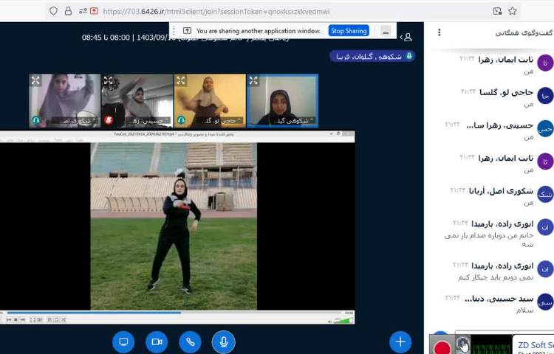Click the headset icon on شکوری اصل webcam
Image resolution: width=554 pixels, height=354 pixels.
(x=35, y=120)
